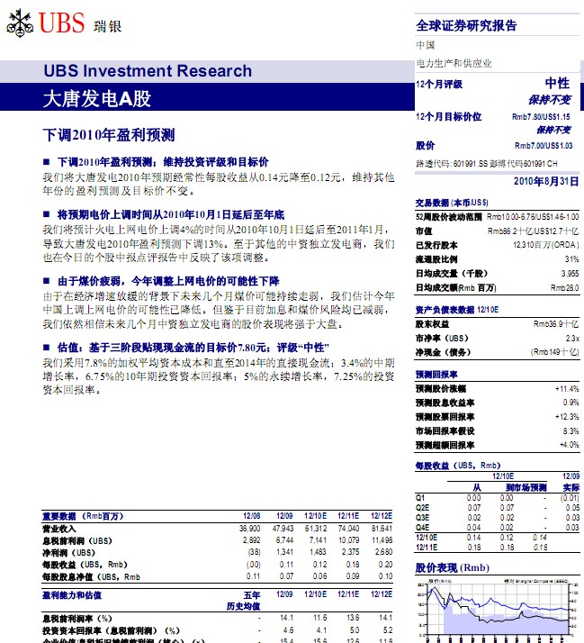Click the red UBS wordmark
This screenshot has height=643, width=584.
(x=61, y=23)
